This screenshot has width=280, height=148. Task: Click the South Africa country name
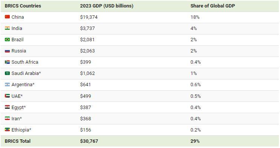pos(25,62)
